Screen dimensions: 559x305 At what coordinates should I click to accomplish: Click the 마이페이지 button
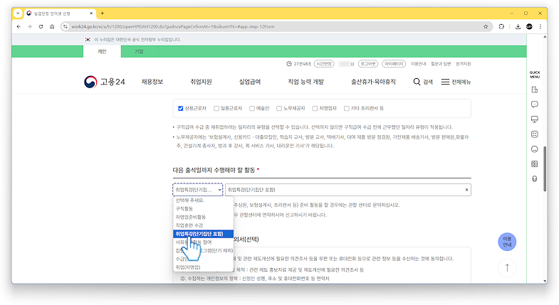point(394,64)
